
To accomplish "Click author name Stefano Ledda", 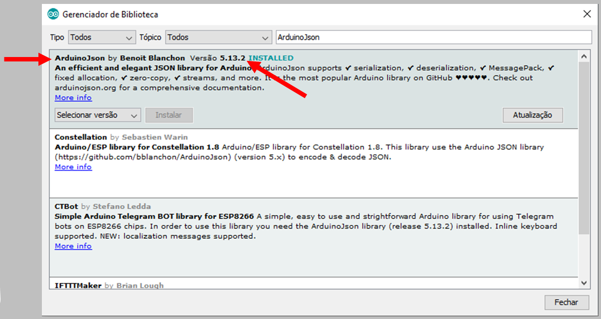I will [122, 206].
